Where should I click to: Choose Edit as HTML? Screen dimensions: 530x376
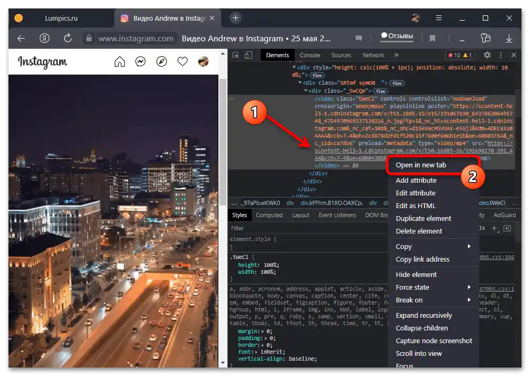(416, 206)
